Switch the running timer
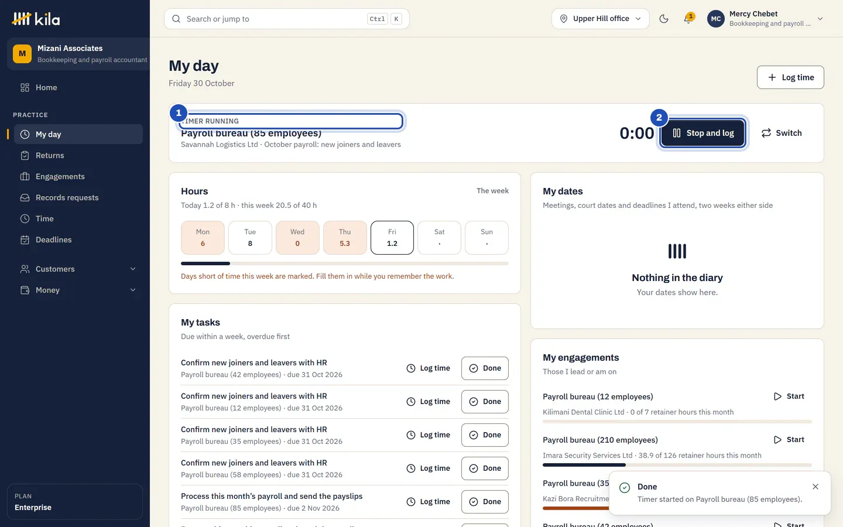Image resolution: width=843 pixels, height=527 pixels. click(x=782, y=133)
